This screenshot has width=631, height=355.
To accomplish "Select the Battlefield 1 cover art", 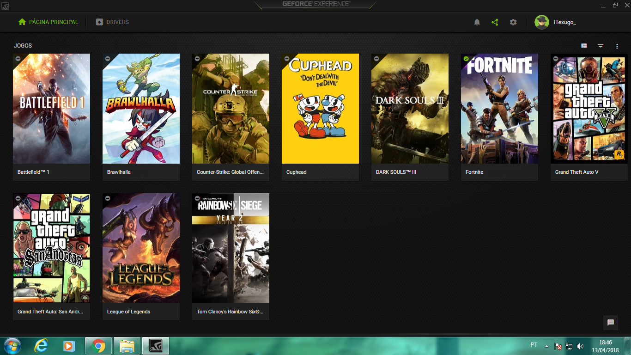I will pyautogui.click(x=51, y=109).
